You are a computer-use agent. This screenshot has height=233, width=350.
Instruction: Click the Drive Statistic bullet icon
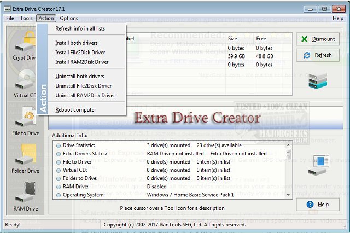click(59, 145)
